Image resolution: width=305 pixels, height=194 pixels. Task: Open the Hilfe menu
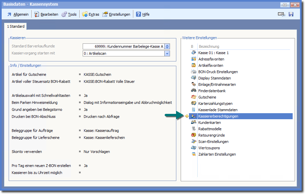[143, 14]
